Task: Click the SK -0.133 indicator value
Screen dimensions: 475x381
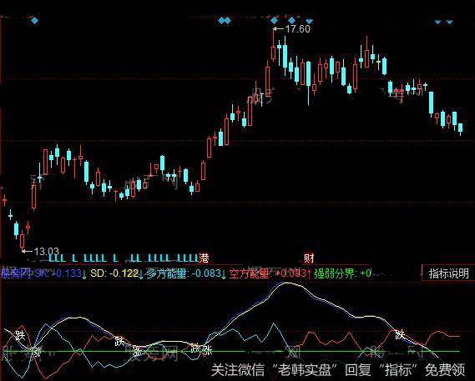Action: (x=58, y=273)
